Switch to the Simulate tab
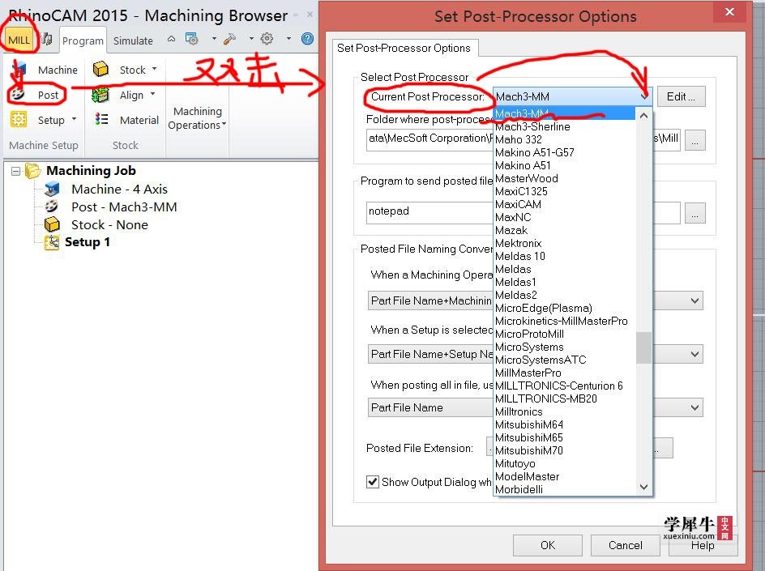The width and height of the screenshot is (765, 571). [133, 41]
